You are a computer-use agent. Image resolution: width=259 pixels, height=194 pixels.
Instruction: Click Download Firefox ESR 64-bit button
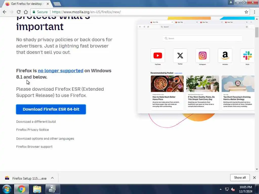(x=51, y=109)
